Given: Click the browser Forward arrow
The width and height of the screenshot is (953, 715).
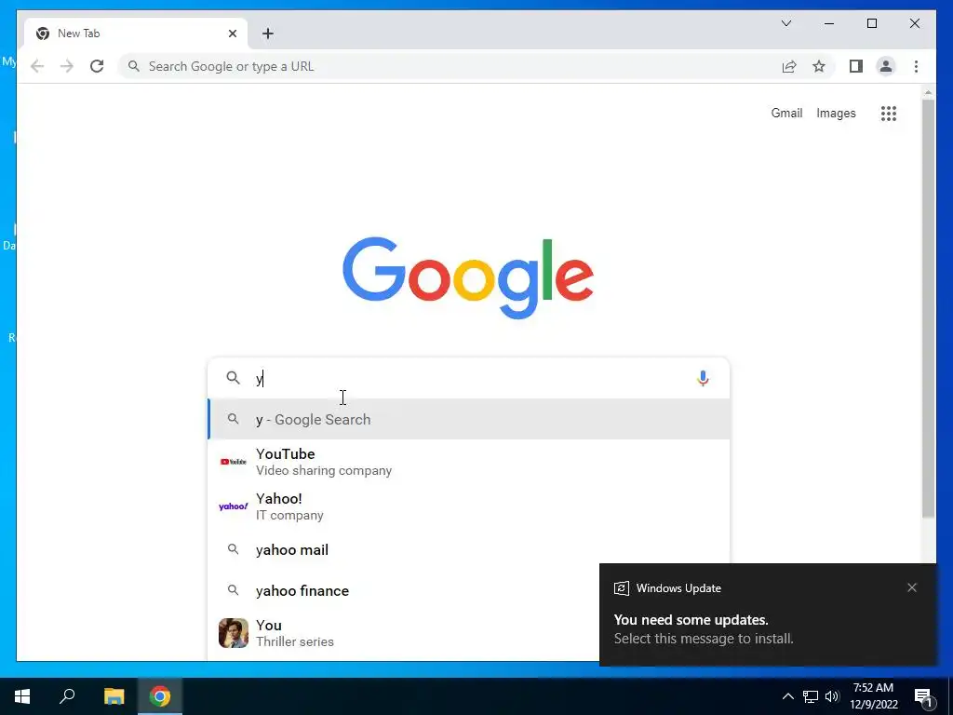Looking at the screenshot, I should pos(67,66).
